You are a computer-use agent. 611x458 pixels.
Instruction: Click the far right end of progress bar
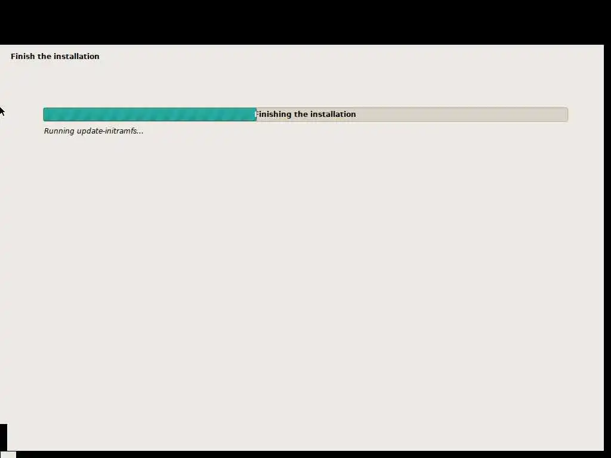pyautogui.click(x=566, y=114)
